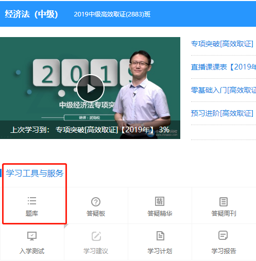The width and height of the screenshot is (256, 261).
Task: Click the 题库 label text
Action: click(32, 214)
